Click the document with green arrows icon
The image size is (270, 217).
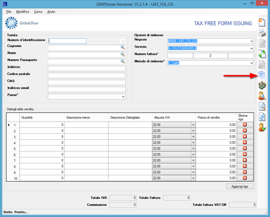coord(262,54)
